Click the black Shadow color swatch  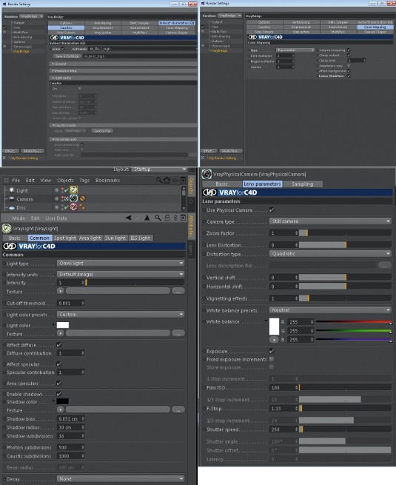(x=63, y=401)
